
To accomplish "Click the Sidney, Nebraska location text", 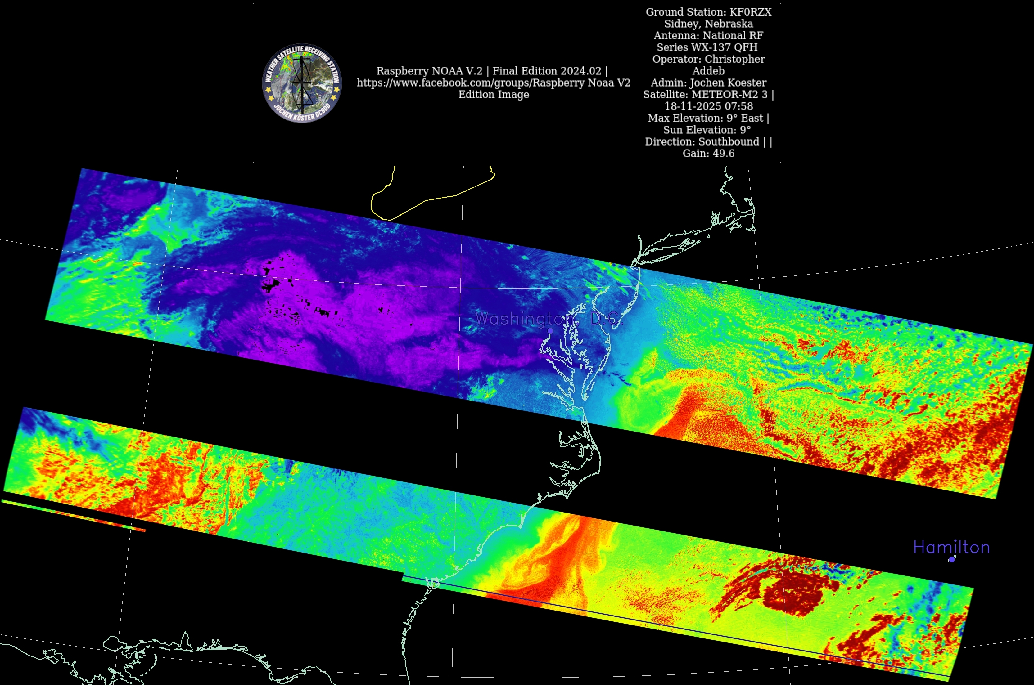I will [708, 24].
